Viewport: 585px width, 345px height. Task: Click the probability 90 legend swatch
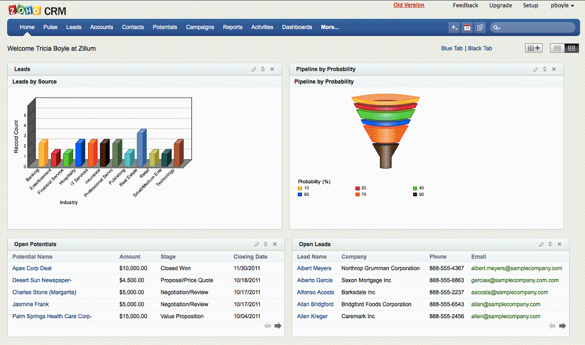click(x=415, y=195)
